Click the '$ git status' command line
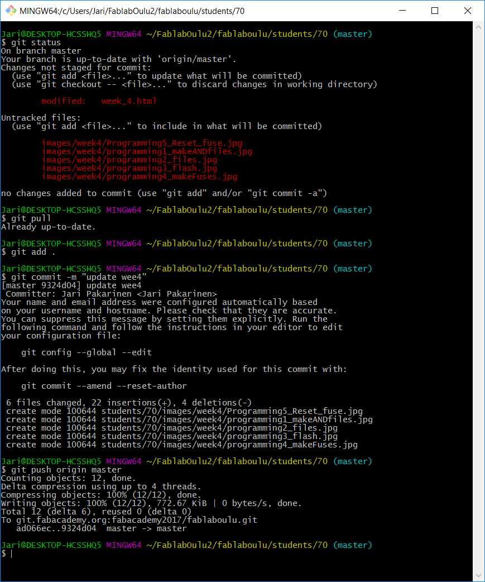 [31, 42]
